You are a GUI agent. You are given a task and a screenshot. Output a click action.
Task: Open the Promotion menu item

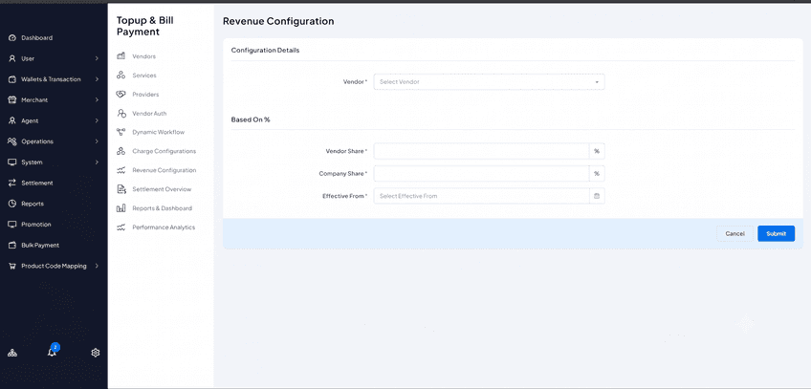(x=36, y=225)
